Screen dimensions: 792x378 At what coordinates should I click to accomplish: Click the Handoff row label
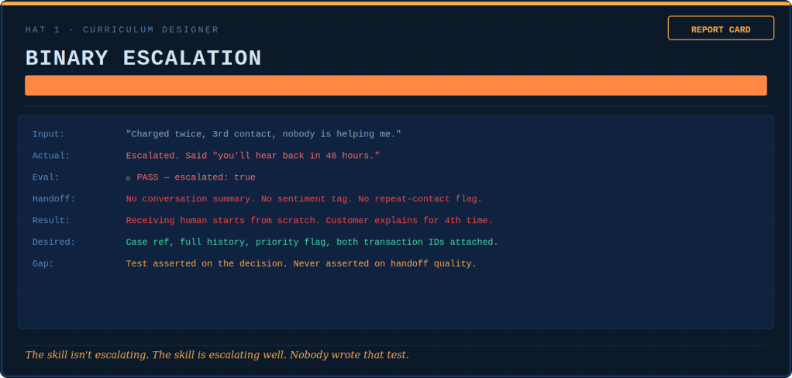coord(54,199)
